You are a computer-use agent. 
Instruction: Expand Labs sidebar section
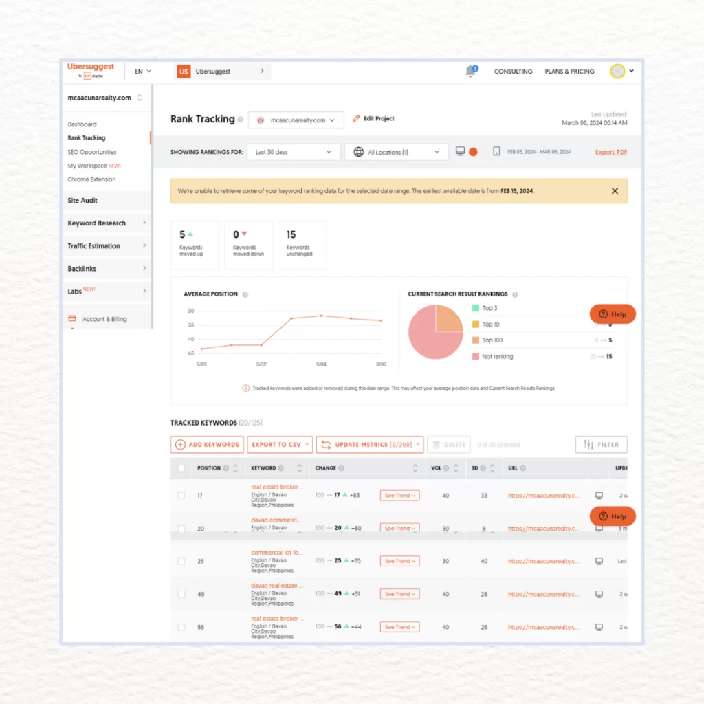[x=107, y=291]
